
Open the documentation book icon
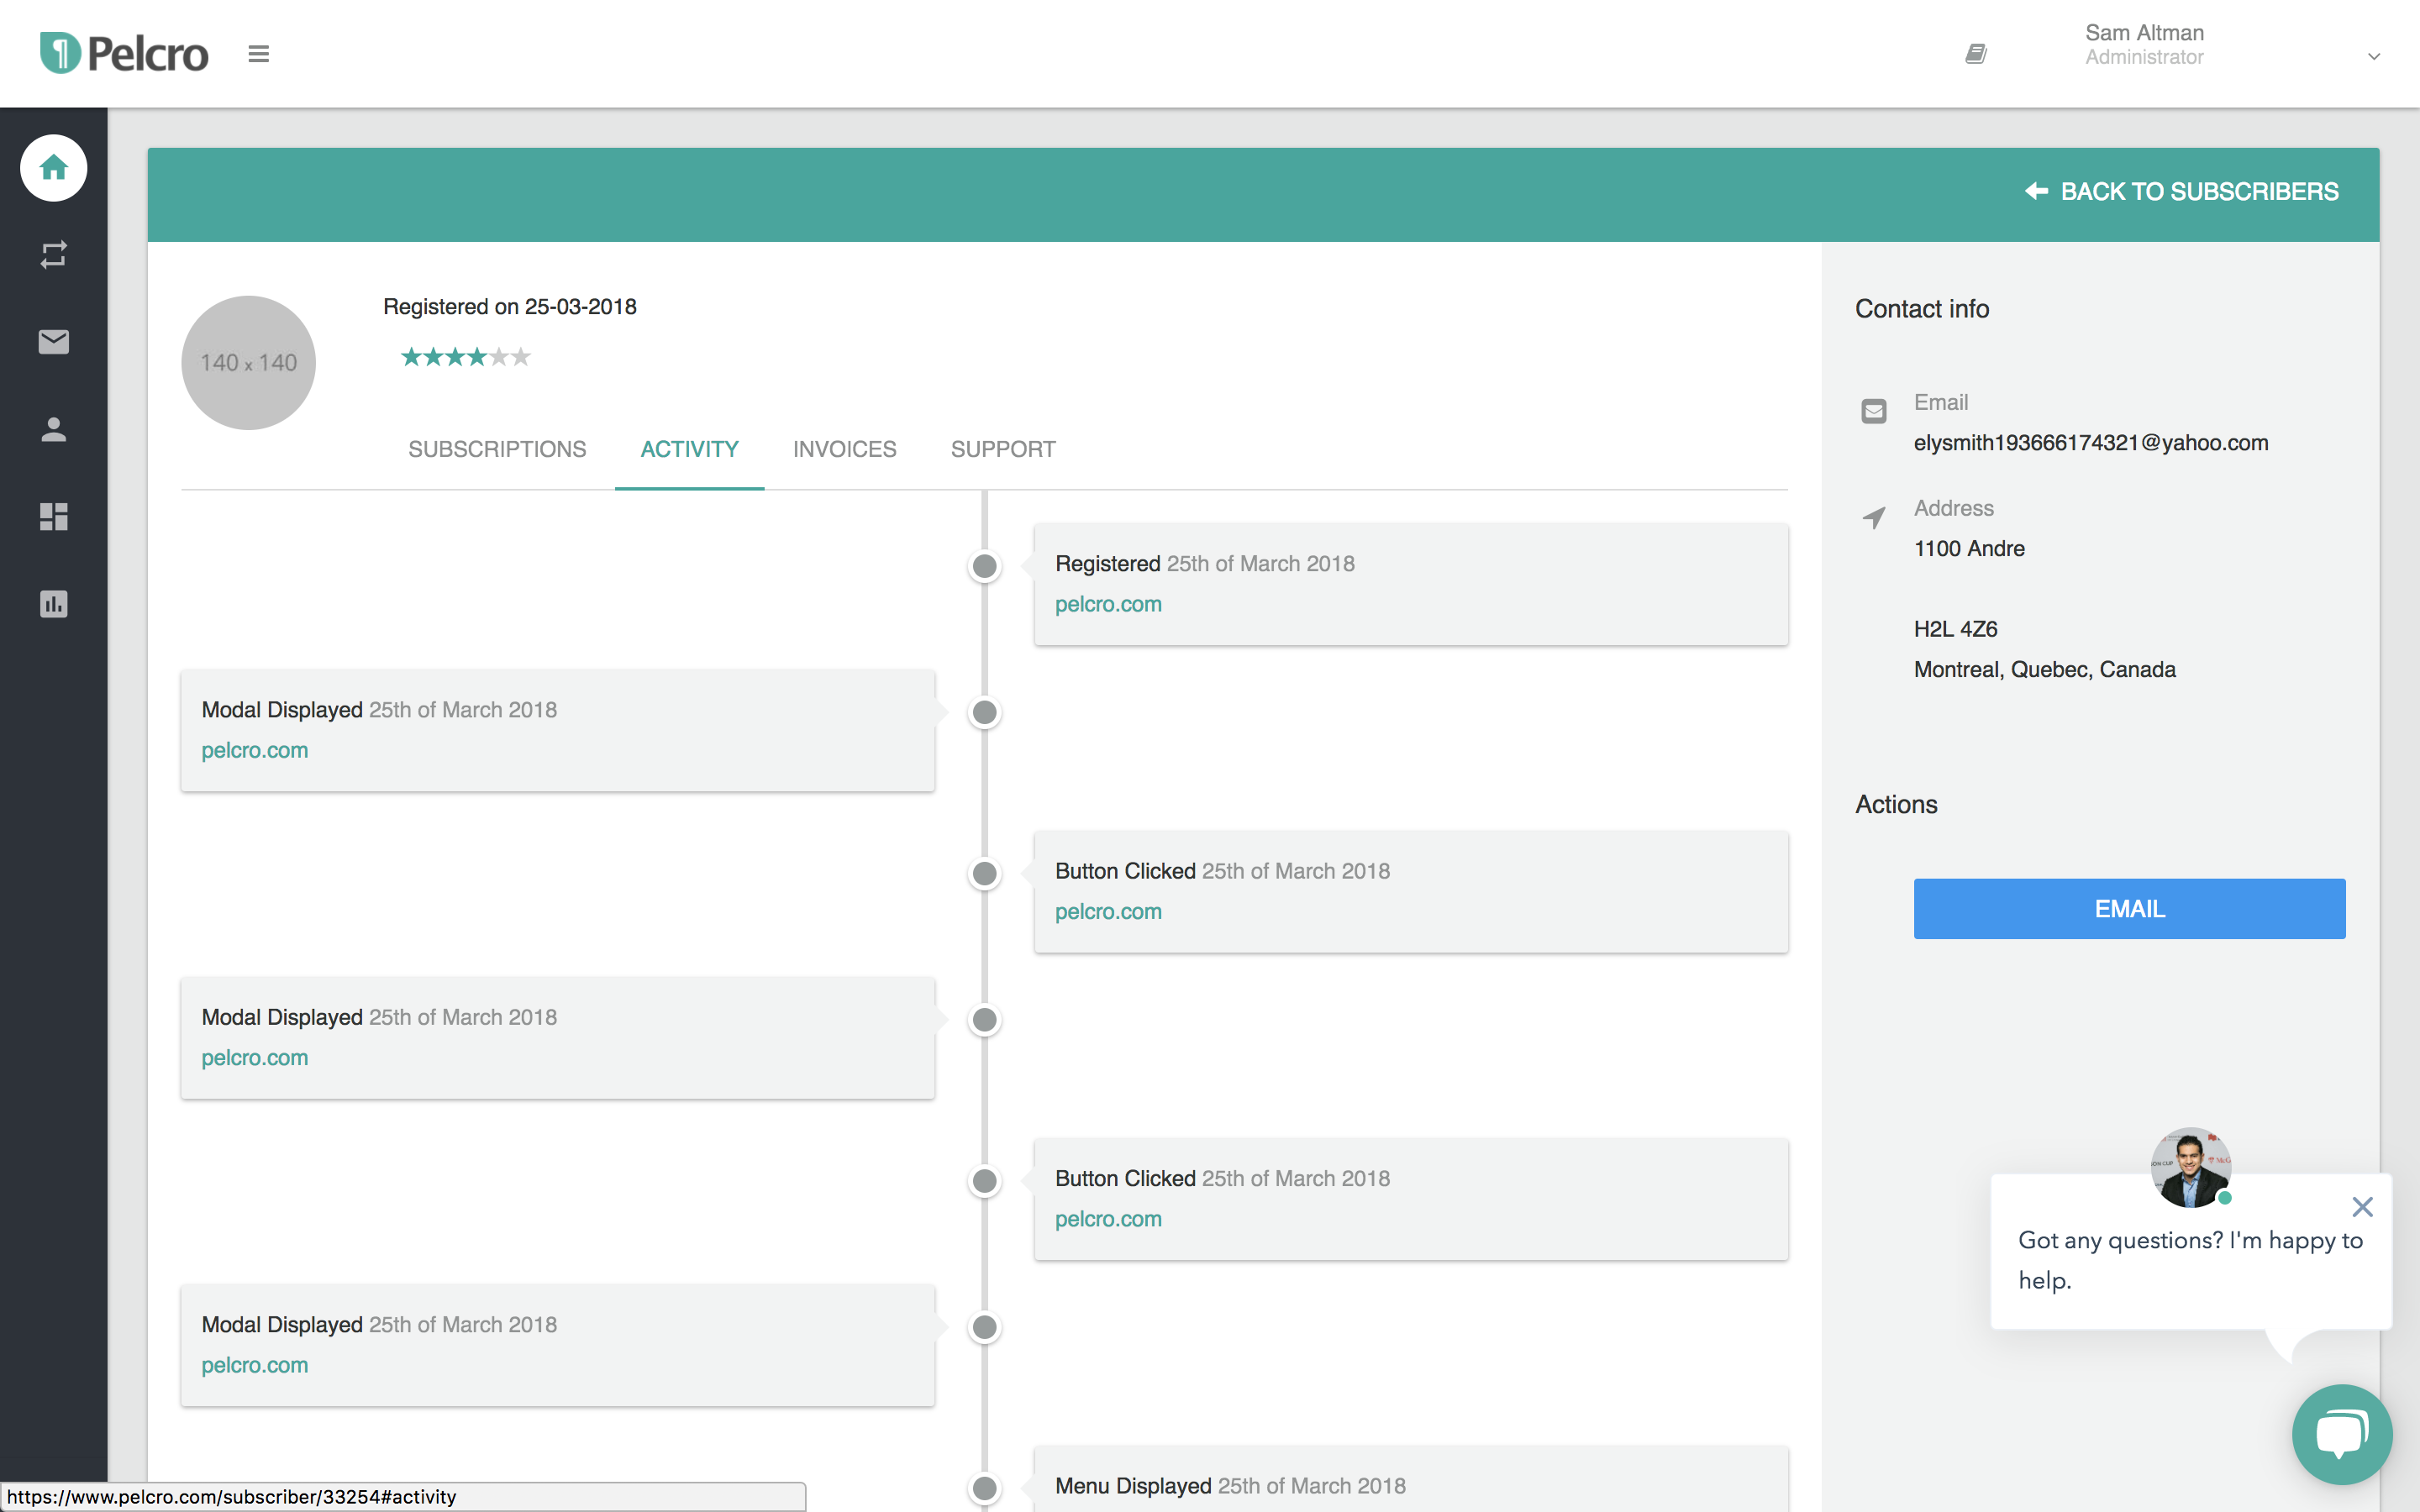pos(1976,54)
